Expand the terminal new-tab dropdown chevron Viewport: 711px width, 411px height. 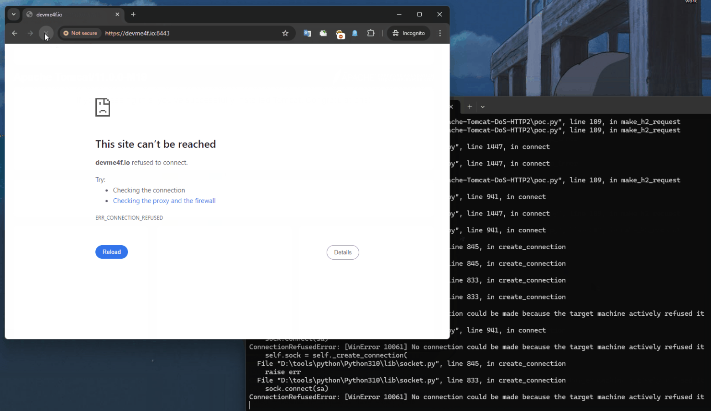click(x=483, y=107)
